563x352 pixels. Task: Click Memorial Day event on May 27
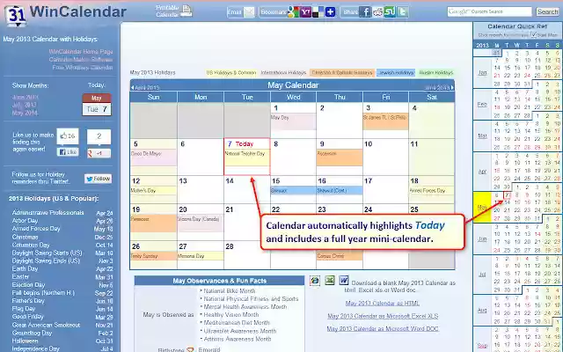coord(201,256)
